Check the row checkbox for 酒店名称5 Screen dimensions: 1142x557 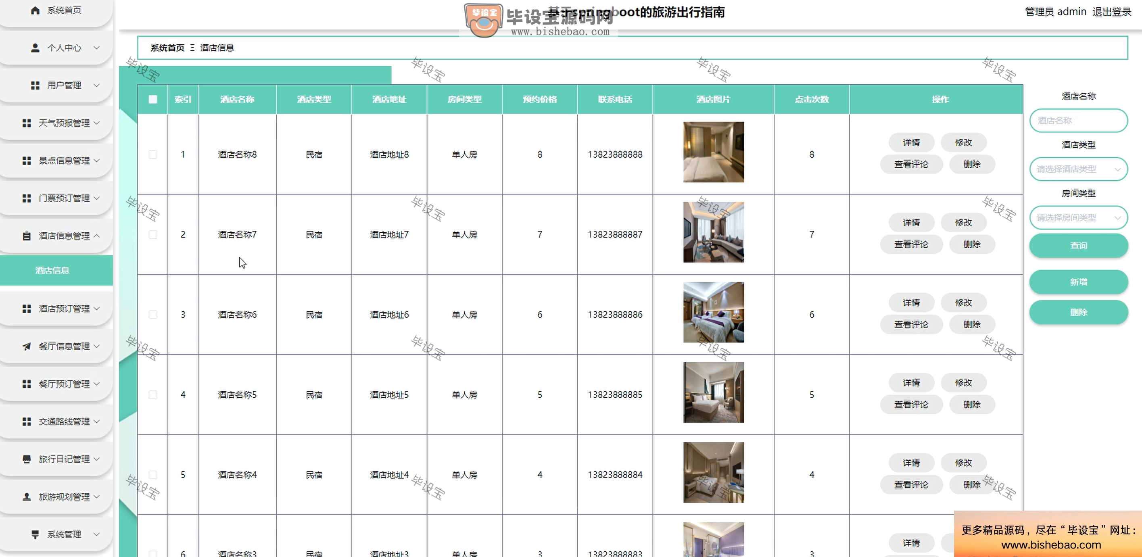pyautogui.click(x=153, y=395)
